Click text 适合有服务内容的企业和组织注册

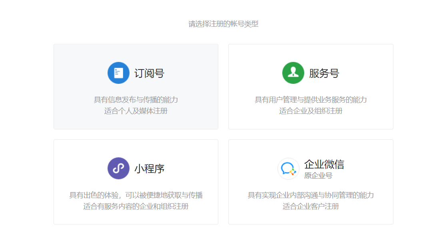point(136,206)
